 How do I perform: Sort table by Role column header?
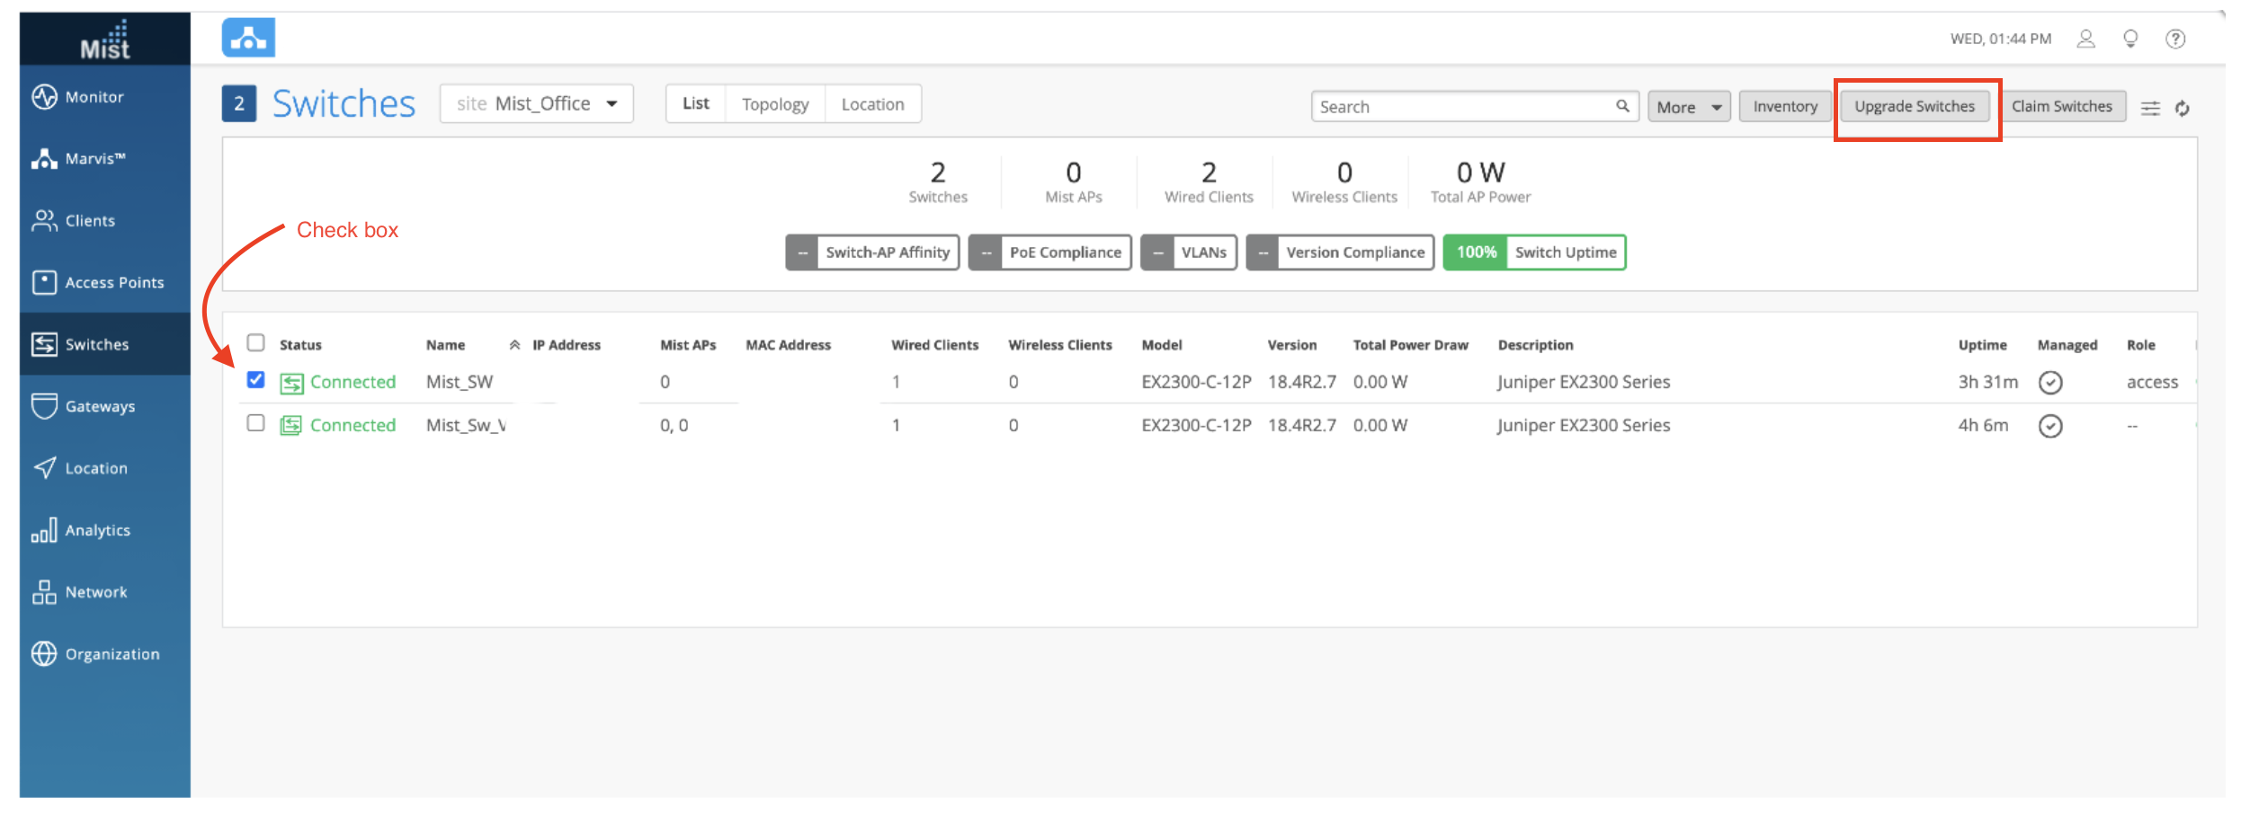(x=2140, y=345)
